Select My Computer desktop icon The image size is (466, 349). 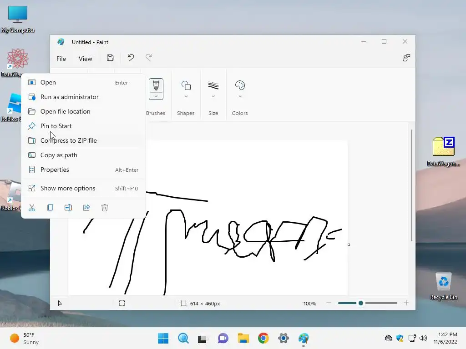pos(18,19)
